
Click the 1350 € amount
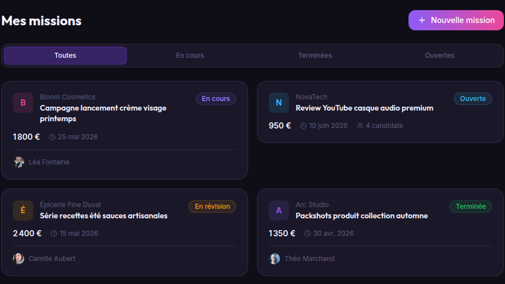pos(282,233)
